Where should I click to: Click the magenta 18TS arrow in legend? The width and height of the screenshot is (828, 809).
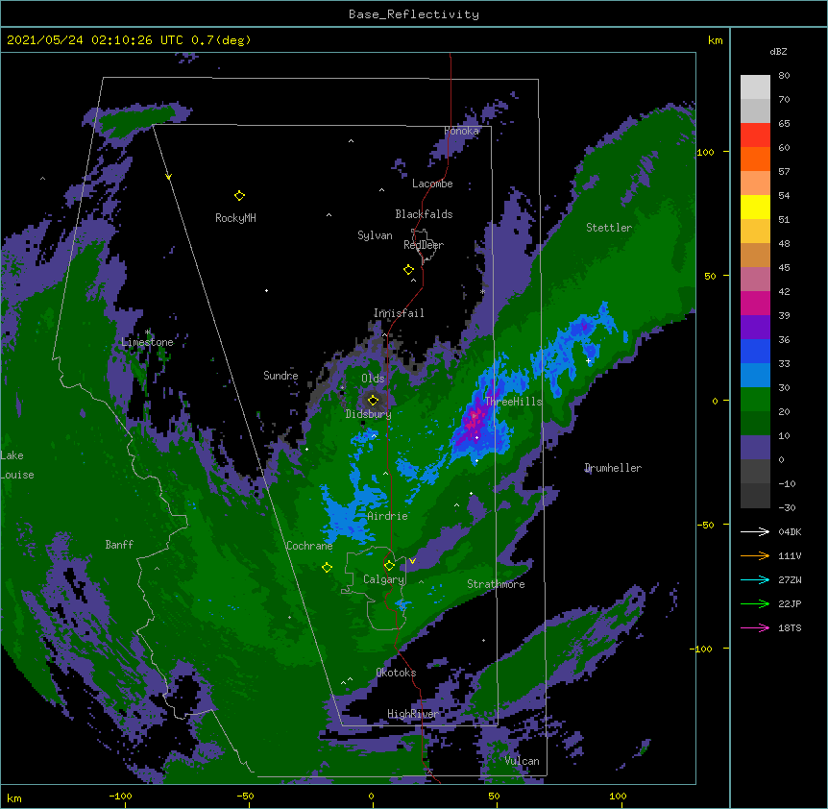coord(755,627)
